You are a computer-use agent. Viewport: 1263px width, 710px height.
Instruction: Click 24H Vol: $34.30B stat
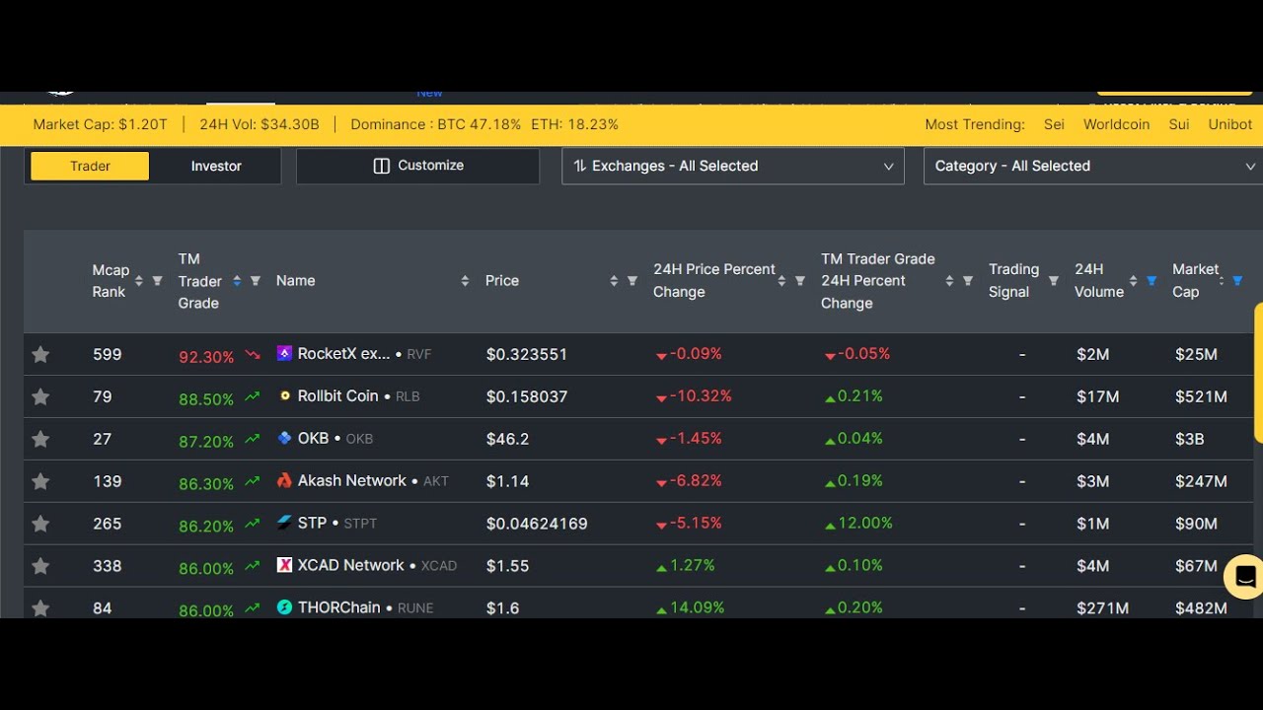[260, 124]
